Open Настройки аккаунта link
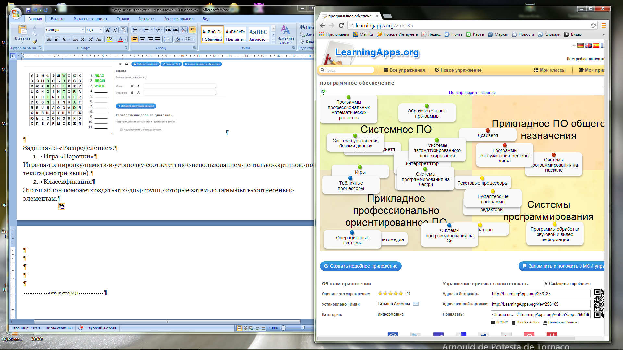The image size is (623, 350). (585, 59)
